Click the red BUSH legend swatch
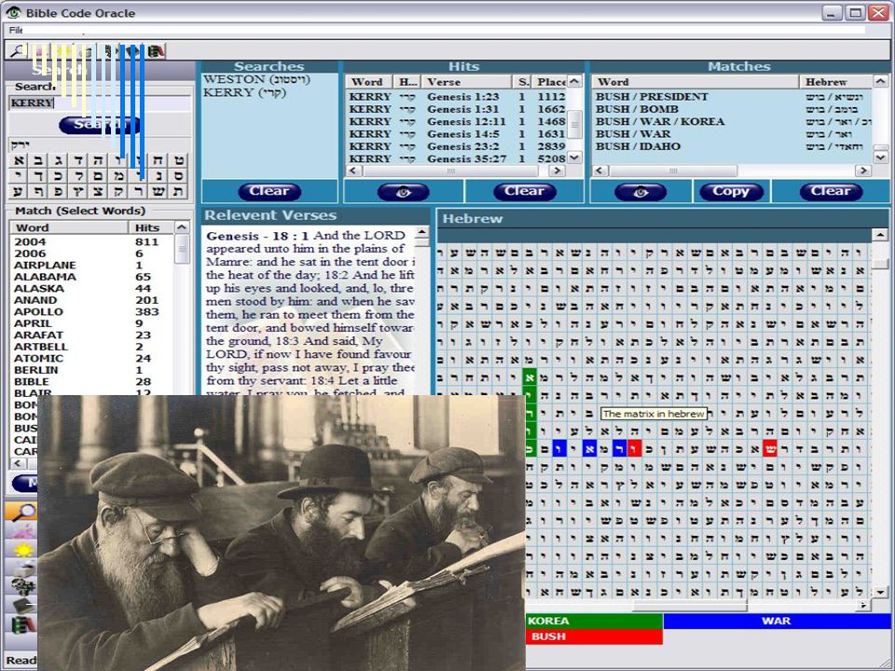895x671 pixels. tap(594, 637)
